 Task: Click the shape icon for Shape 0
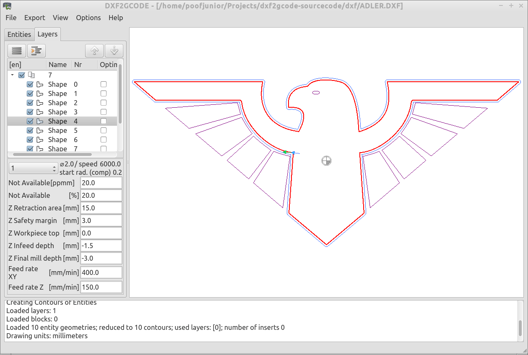(40, 84)
